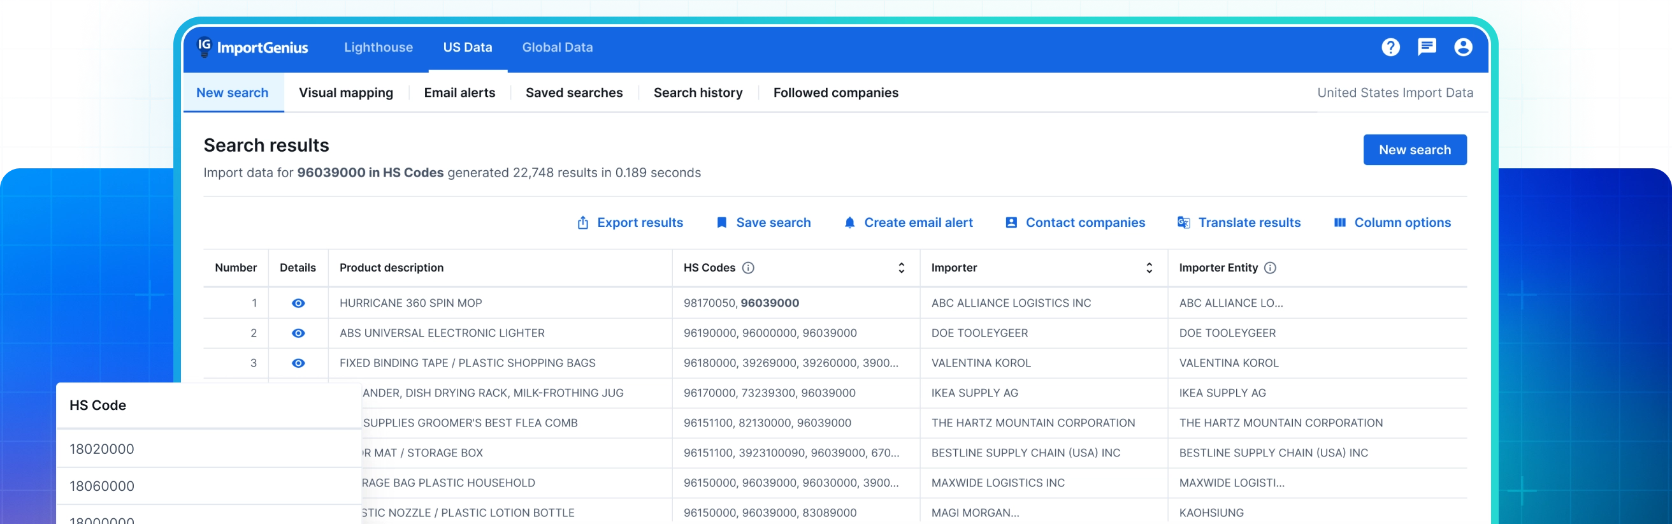Screen dimensions: 1672x524
Task: Open the Email alerts tab
Action: [x=459, y=93]
